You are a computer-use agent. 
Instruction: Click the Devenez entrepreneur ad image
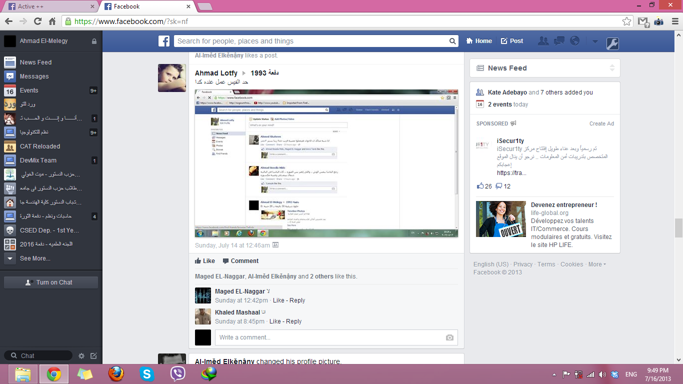point(501,219)
